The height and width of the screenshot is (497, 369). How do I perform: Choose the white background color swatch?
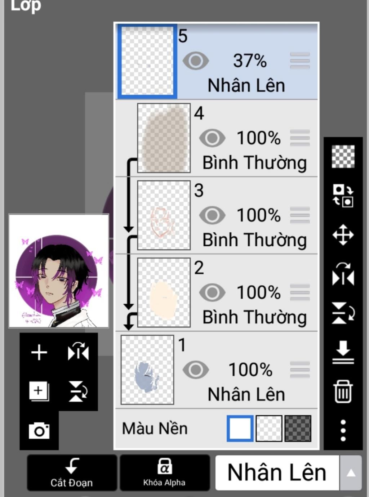[240, 429]
